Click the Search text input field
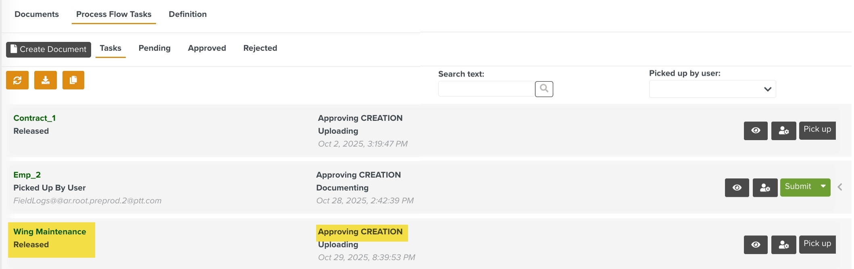This screenshot has height=269, width=854. [486, 89]
